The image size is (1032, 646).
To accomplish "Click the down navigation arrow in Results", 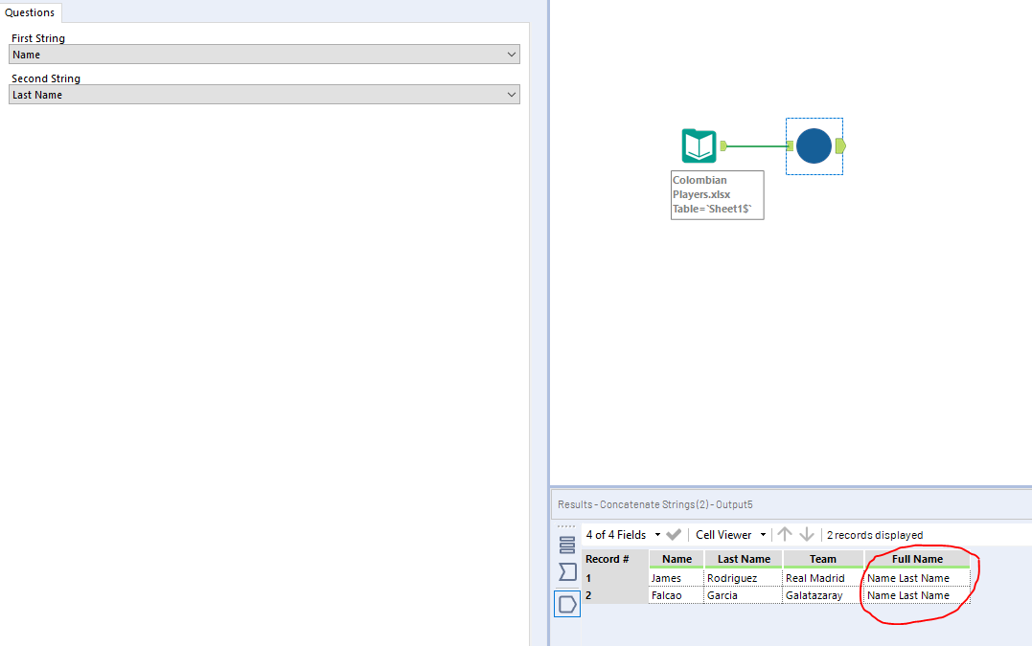I will click(x=806, y=535).
